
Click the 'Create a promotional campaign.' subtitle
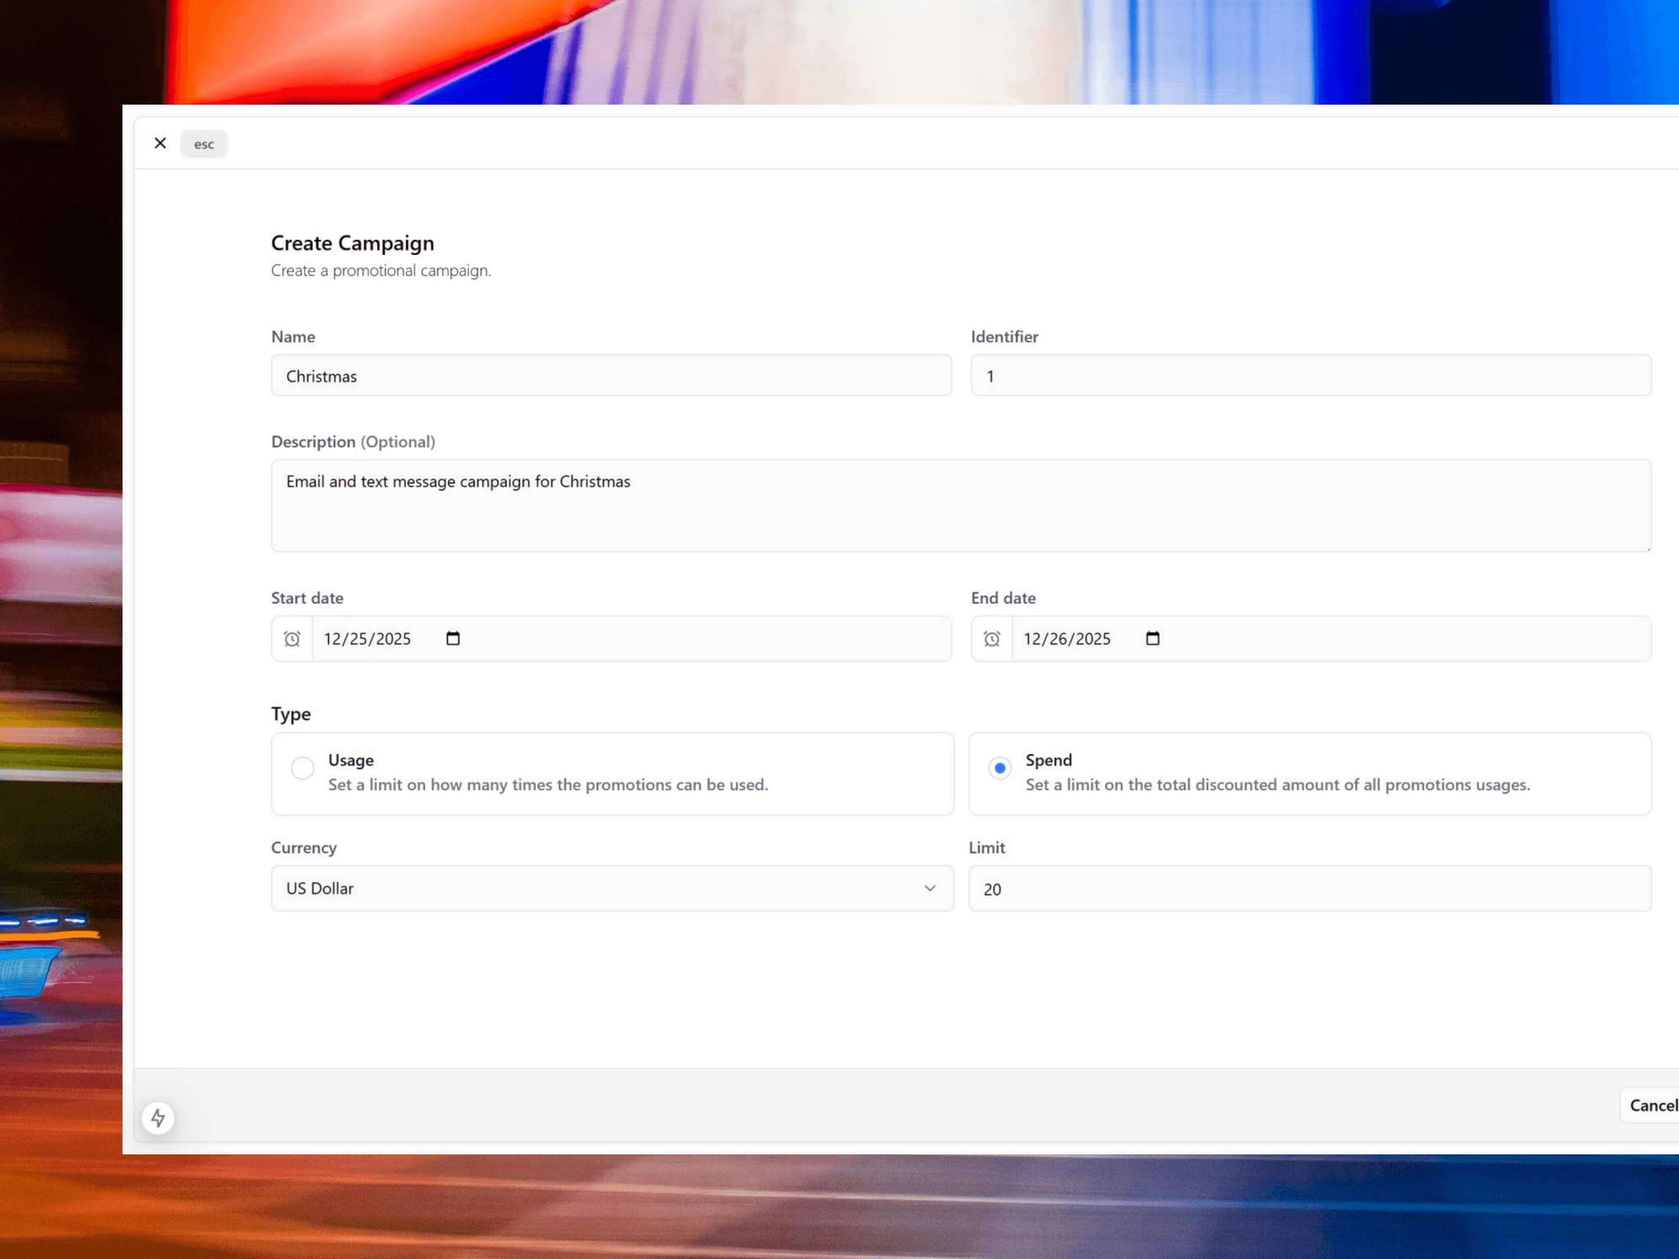tap(381, 271)
